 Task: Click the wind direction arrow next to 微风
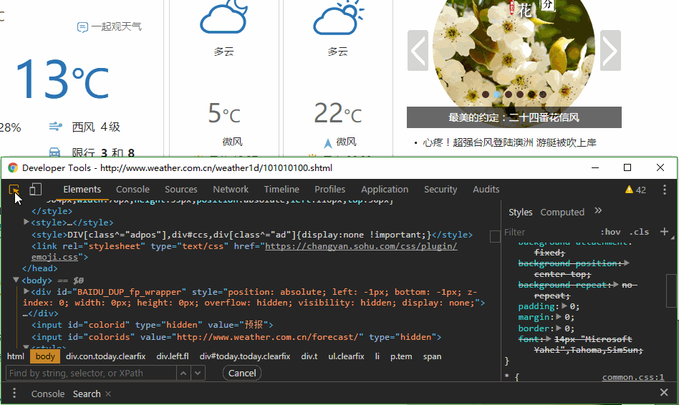click(328, 143)
